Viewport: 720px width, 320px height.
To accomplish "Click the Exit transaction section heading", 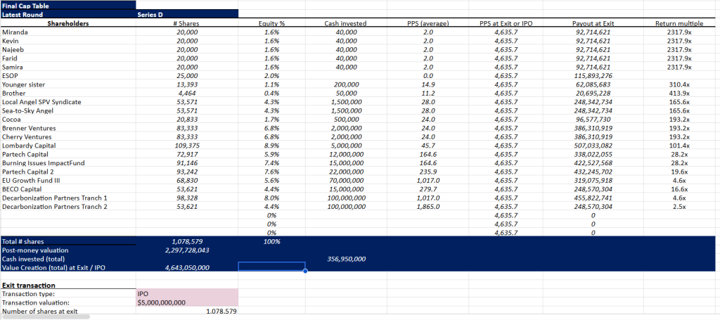I will 29,285.
